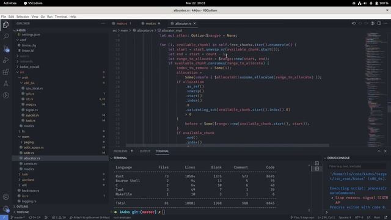This screenshot has height=220, width=391.
Task: Open the circular play icon view in activity bar
Action: tap(5, 95)
